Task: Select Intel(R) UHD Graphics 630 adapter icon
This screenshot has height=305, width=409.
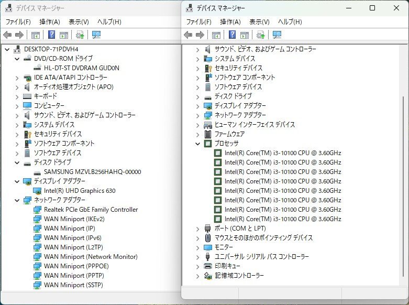Action: (38, 191)
